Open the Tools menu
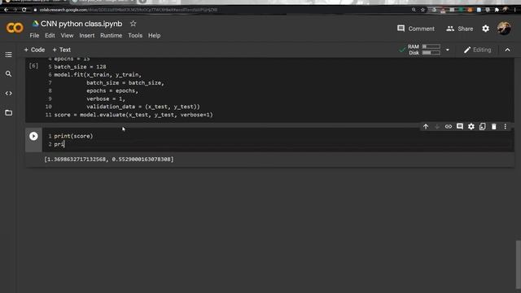 pyautogui.click(x=135, y=36)
